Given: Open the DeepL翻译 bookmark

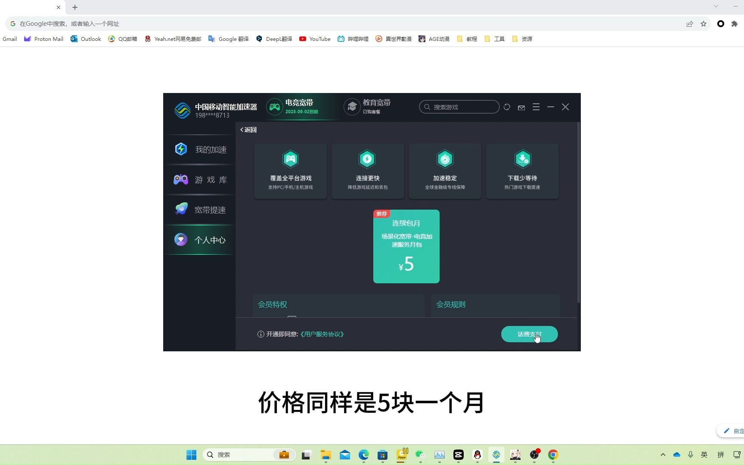Looking at the screenshot, I should pyautogui.click(x=274, y=39).
